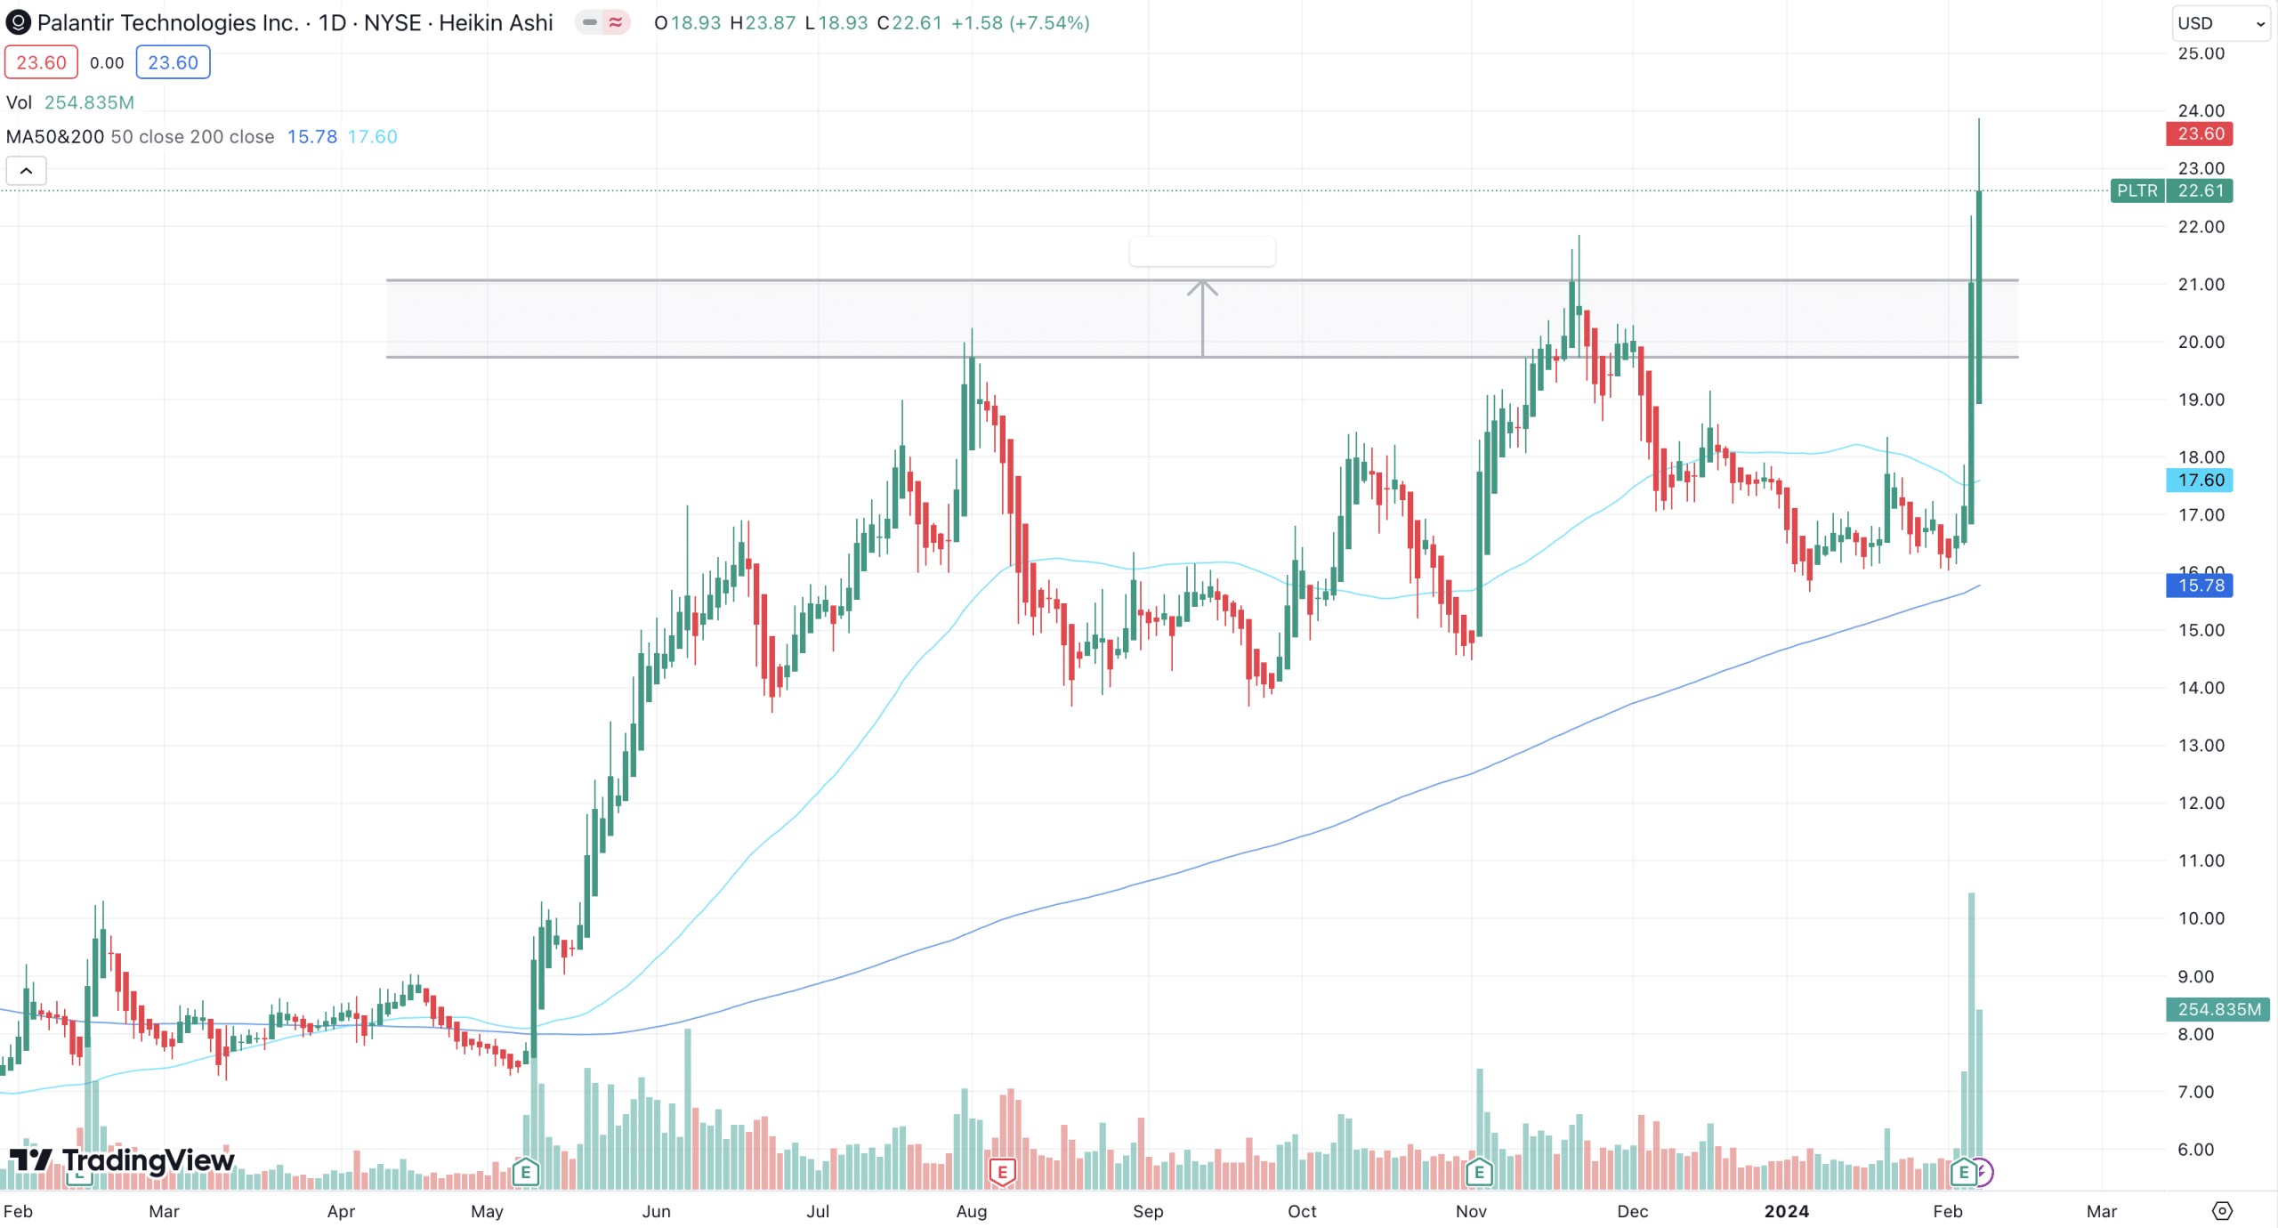Click the Apr label on time axis

pyautogui.click(x=341, y=1211)
